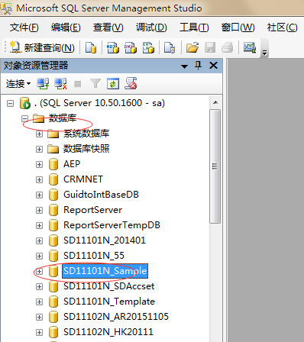304x342 pixels.
Task: Collapse the SQL Server 10.50.1600 server node
Action: pyautogui.click(x=10, y=104)
